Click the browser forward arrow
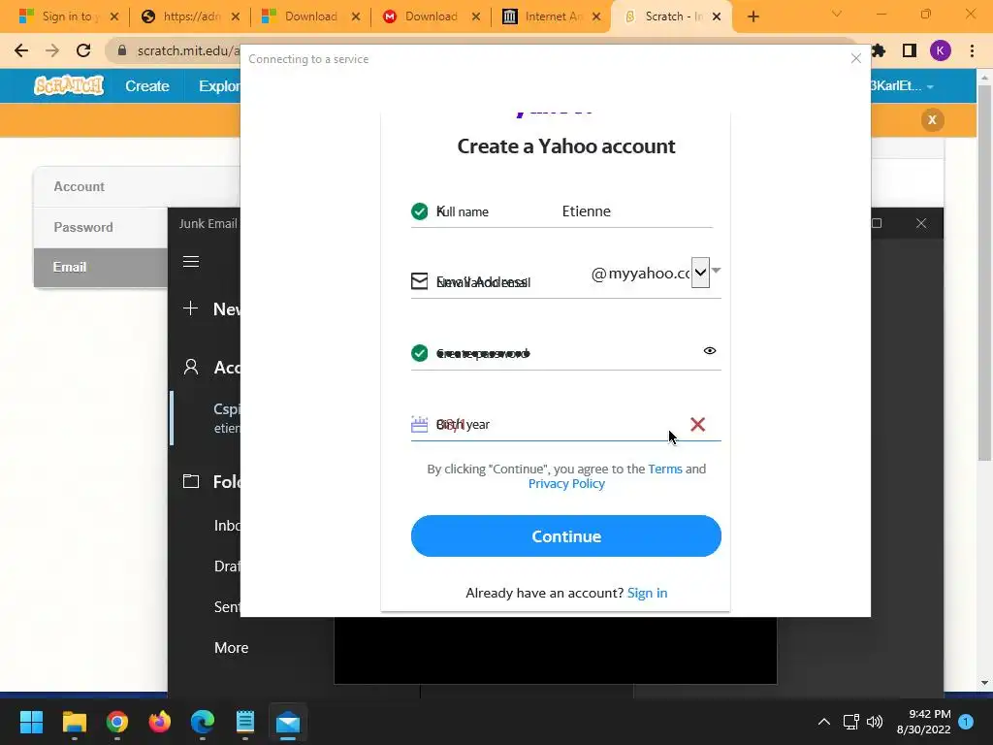The image size is (993, 745). (52, 50)
